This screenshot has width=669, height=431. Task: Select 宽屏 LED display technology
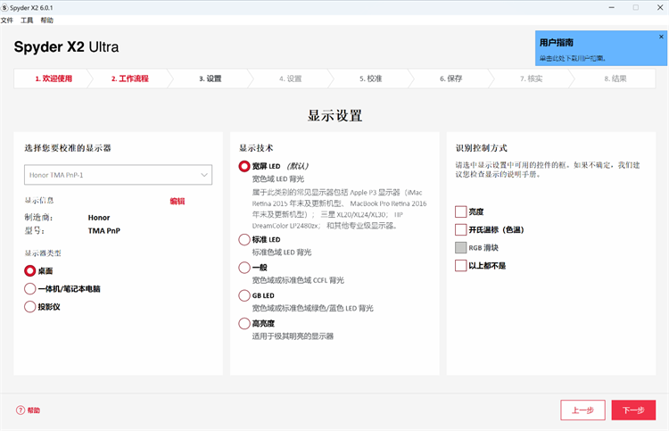click(x=244, y=167)
